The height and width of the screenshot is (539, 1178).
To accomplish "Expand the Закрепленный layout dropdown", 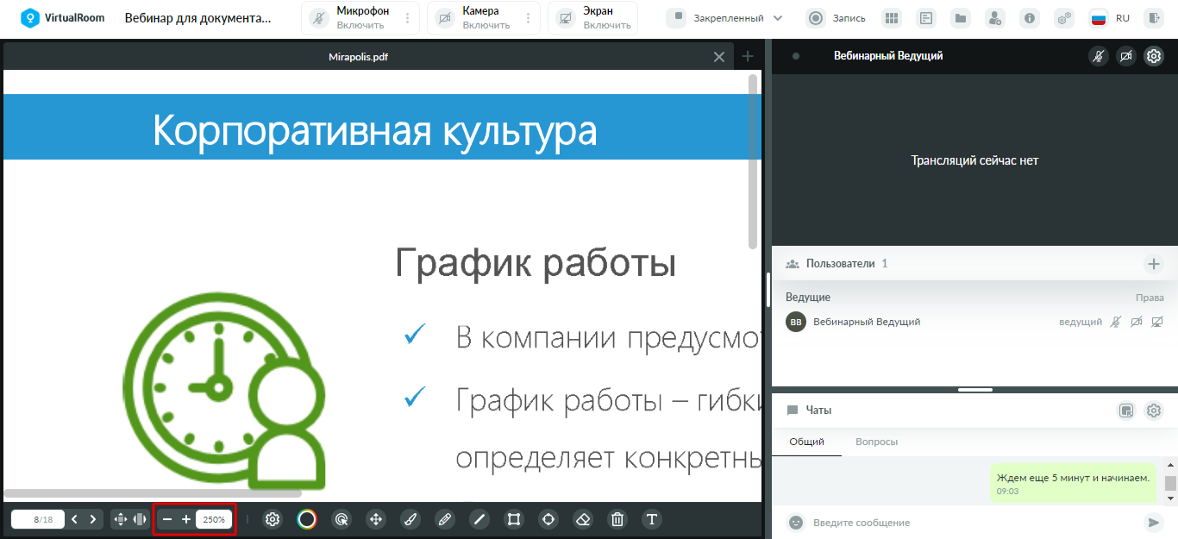I will point(725,18).
